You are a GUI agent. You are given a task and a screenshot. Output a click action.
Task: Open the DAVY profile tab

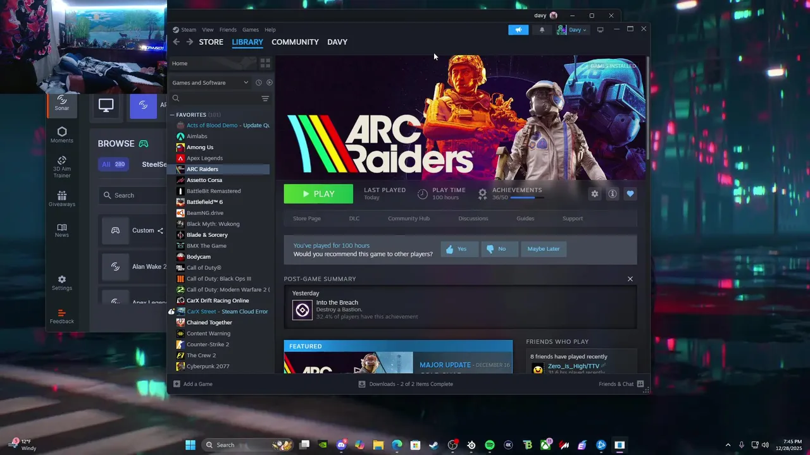[x=337, y=42]
